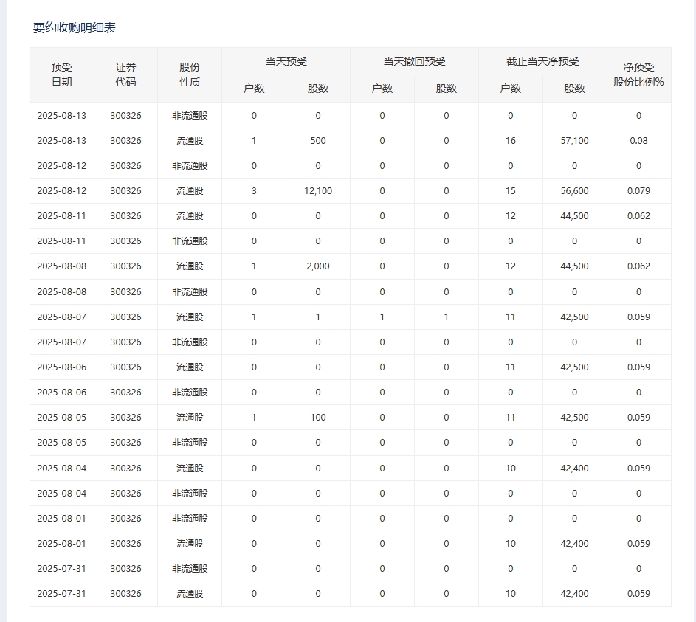The width and height of the screenshot is (696, 622).
Task: Click 0.062 in the 2025-08-11 row
Action: point(638,216)
